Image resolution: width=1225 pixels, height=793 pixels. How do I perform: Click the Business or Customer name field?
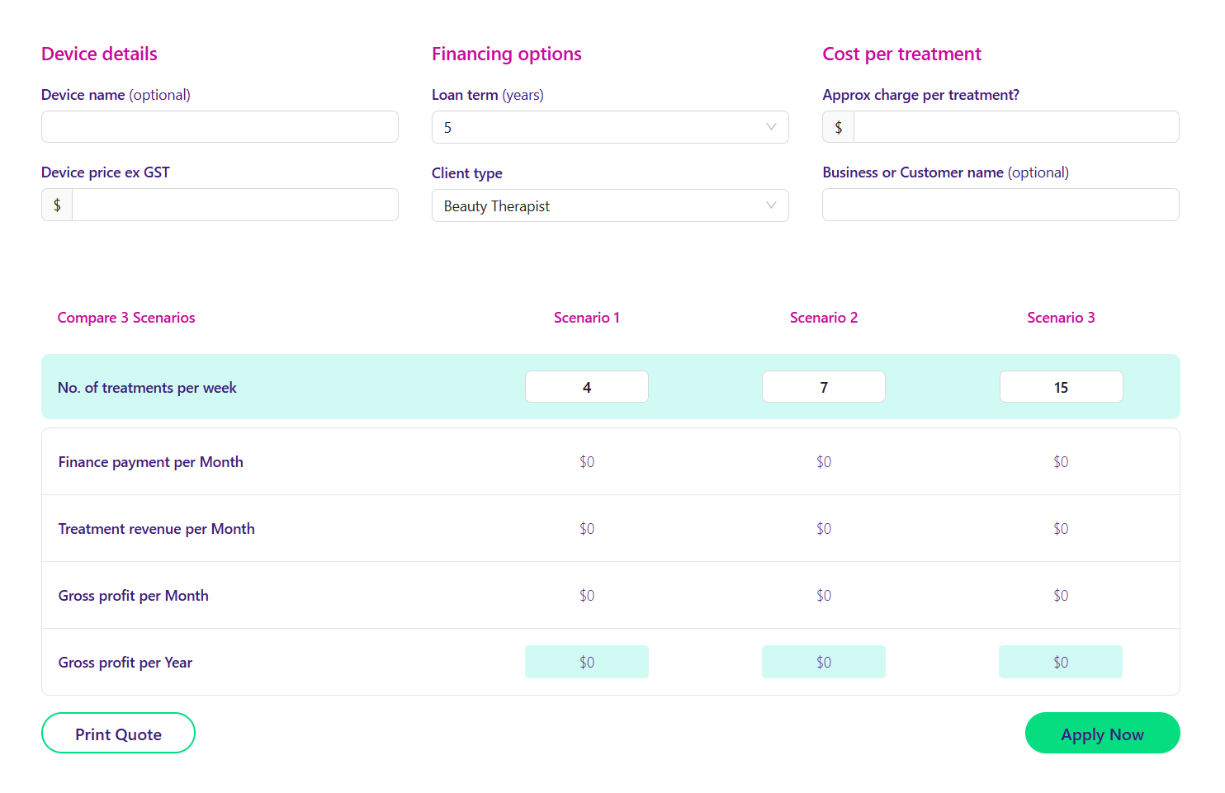coord(1000,204)
